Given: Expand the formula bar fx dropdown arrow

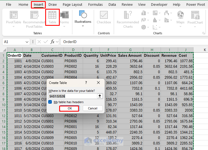Looking at the screenshot, I should point(57,42).
